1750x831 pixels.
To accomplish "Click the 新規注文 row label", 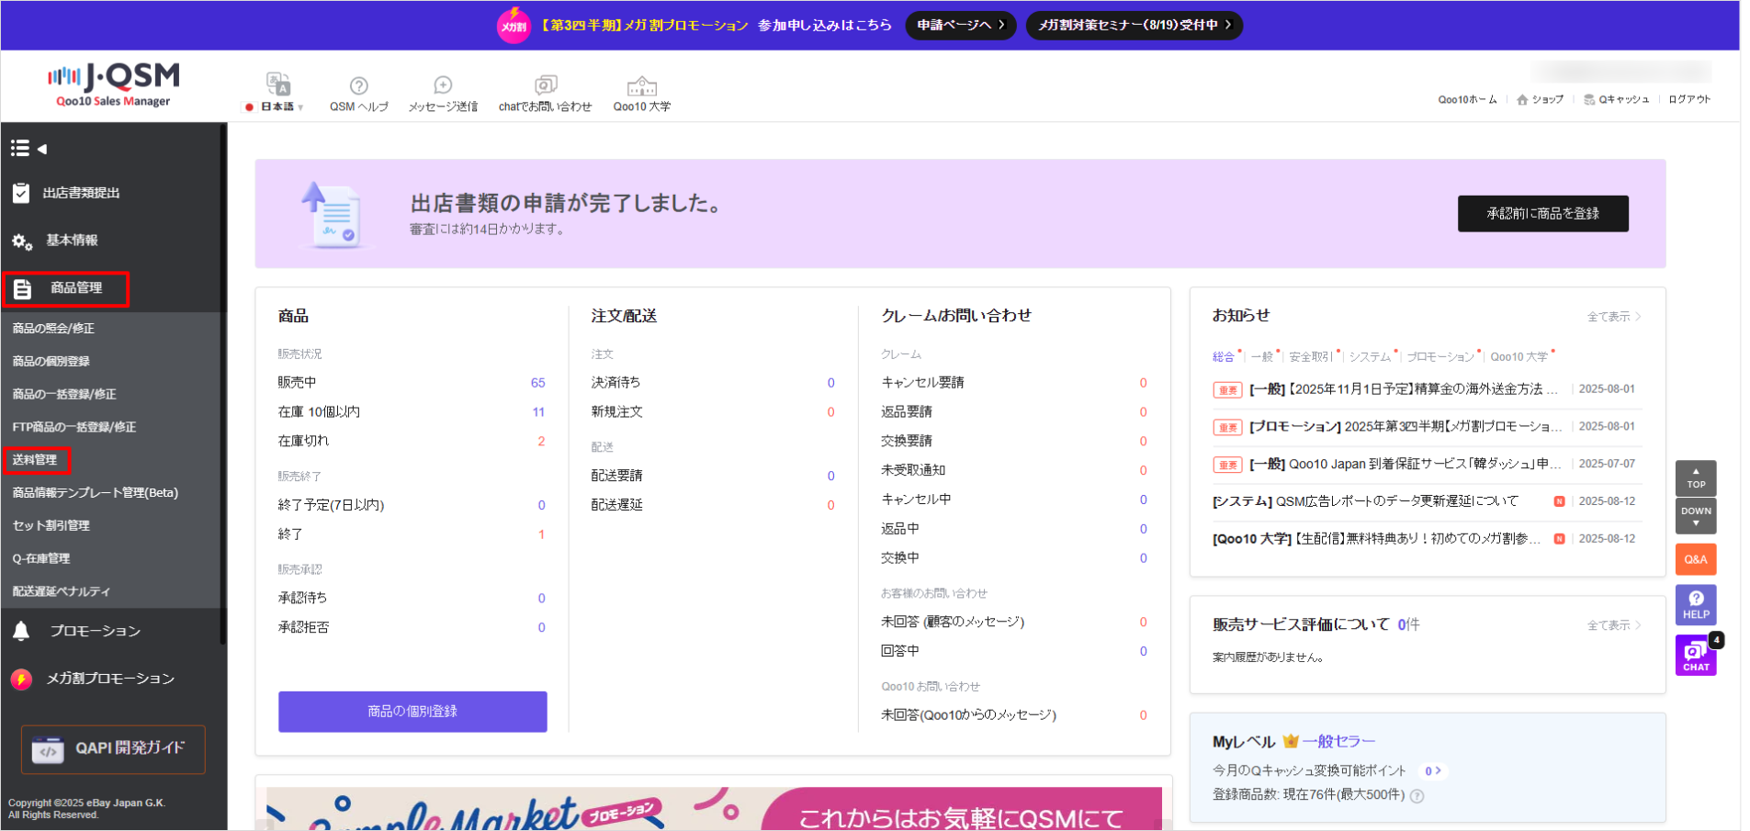I will pyautogui.click(x=616, y=412).
